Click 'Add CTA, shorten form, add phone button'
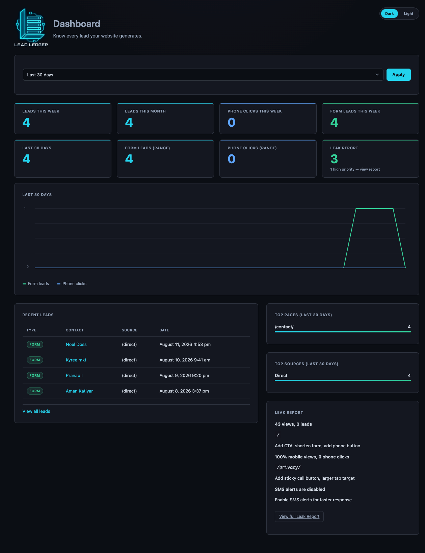This screenshot has height=553, width=425. pyautogui.click(x=317, y=446)
